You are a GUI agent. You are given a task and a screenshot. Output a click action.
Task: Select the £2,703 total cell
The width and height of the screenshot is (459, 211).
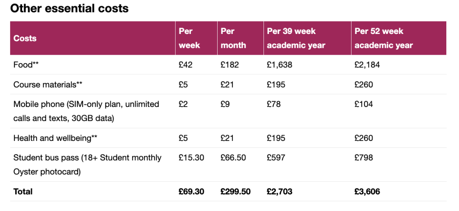pyautogui.click(x=280, y=191)
